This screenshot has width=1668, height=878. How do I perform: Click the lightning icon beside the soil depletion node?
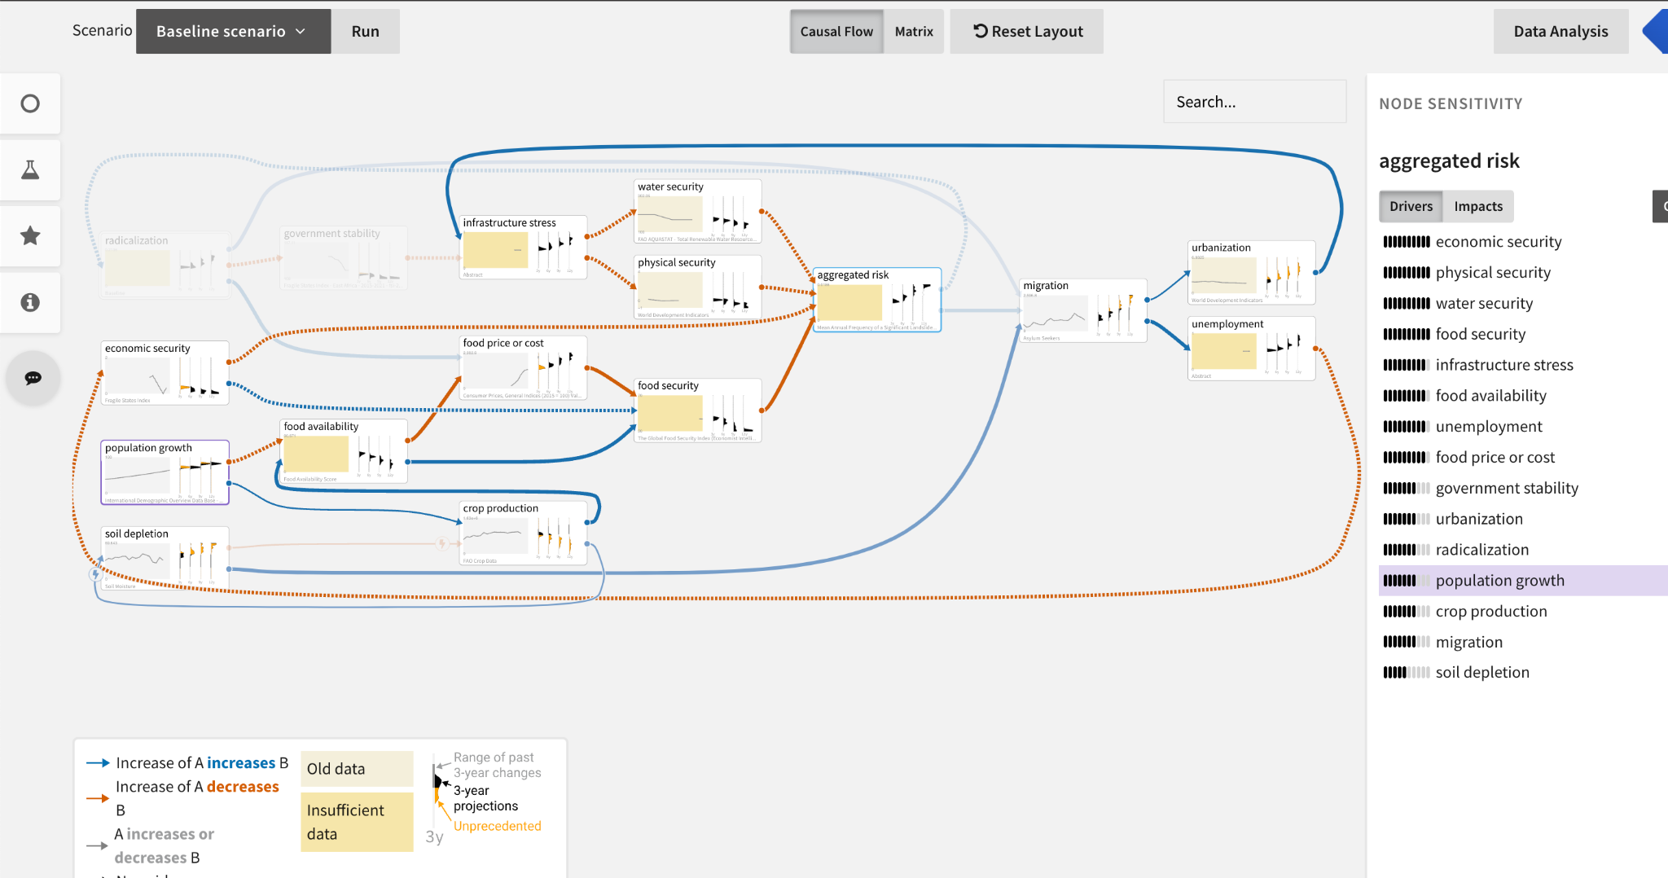pyautogui.click(x=95, y=573)
